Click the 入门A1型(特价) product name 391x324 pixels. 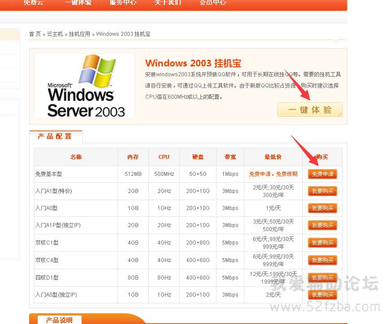54,191
